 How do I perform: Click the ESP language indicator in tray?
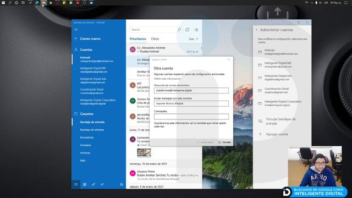tap(326, 3)
